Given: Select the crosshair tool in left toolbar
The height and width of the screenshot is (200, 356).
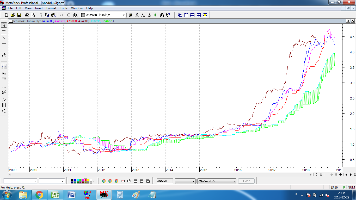Looking at the screenshot, I should coord(4,31).
